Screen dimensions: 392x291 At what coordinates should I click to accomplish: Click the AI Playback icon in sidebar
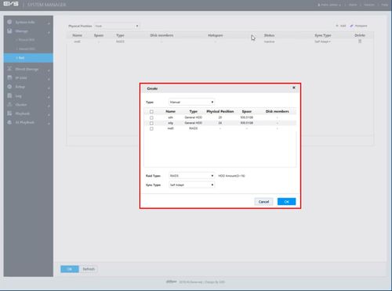9,122
